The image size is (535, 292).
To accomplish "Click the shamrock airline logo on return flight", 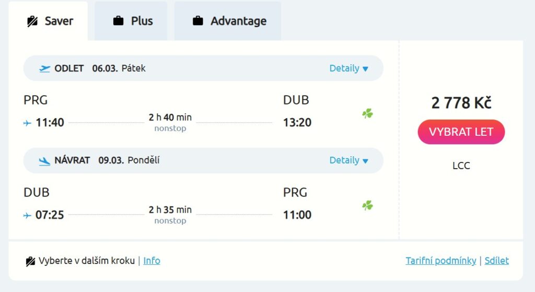I will (367, 206).
